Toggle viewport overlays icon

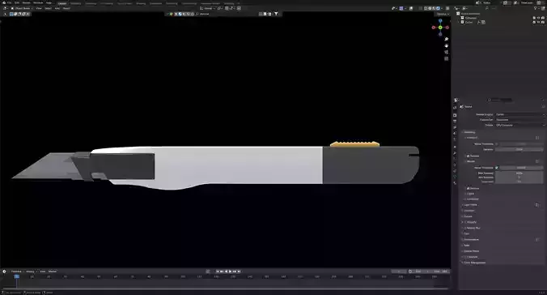point(411,8)
